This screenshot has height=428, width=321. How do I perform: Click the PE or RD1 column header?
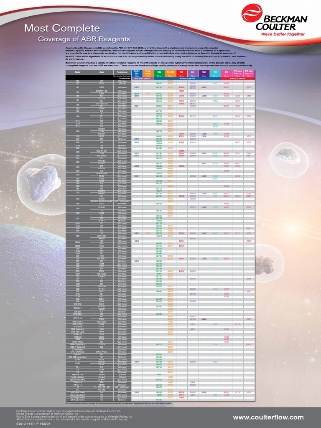coord(171,74)
